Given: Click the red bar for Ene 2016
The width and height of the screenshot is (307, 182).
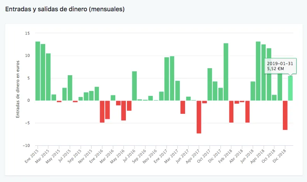Looking at the screenshot, I should [102, 111].
